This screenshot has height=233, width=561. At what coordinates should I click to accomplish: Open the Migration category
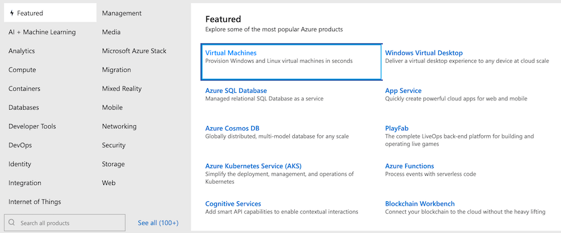point(117,70)
